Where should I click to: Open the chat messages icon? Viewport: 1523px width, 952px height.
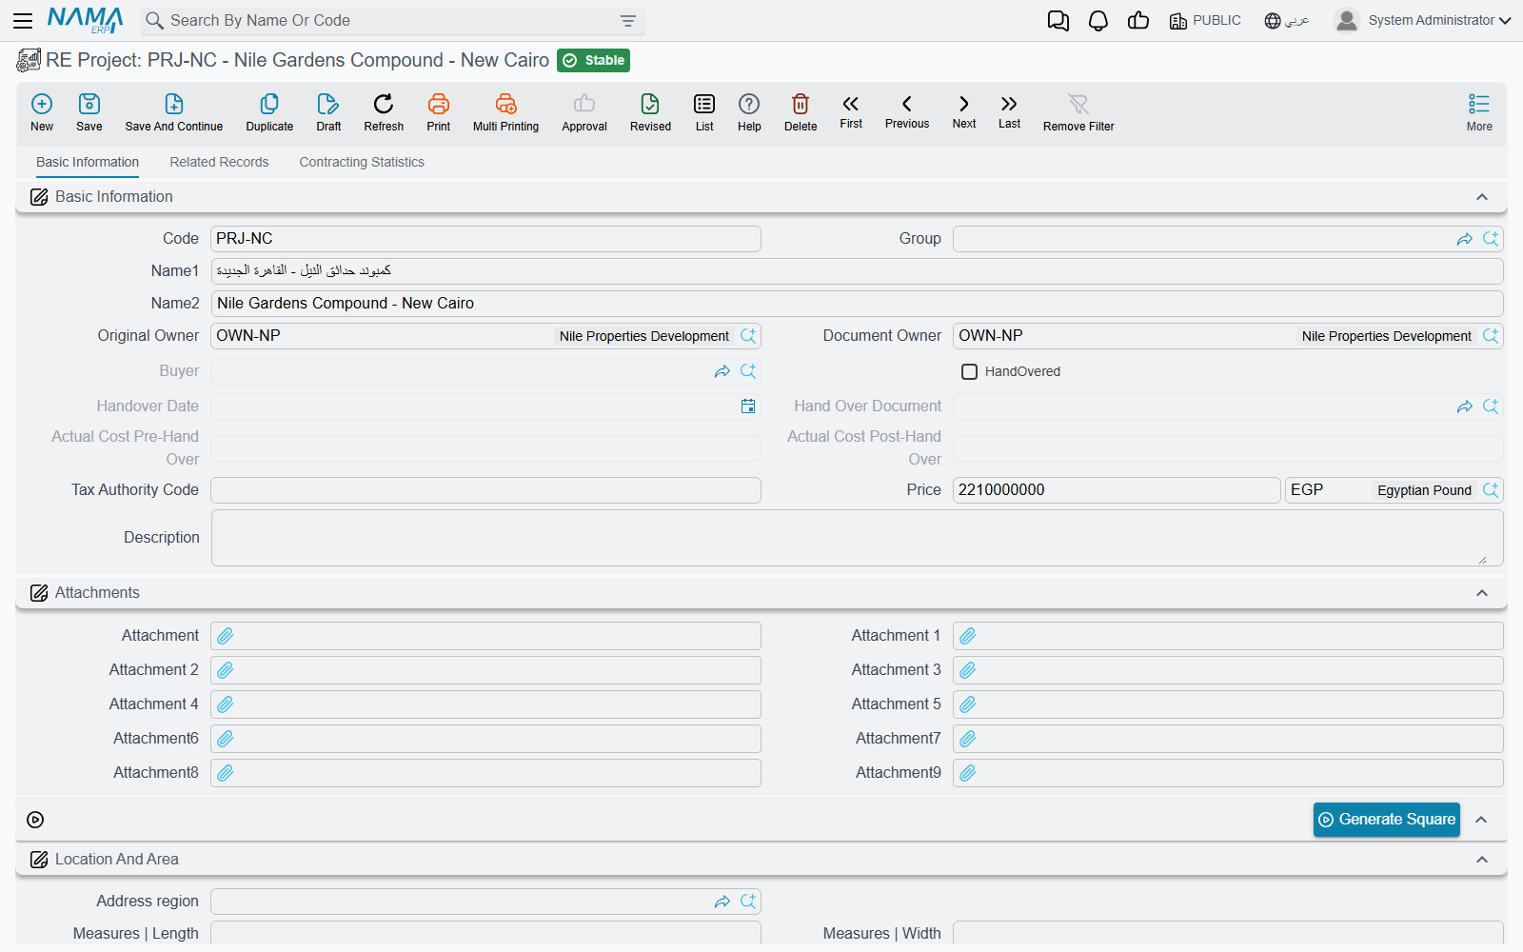tap(1058, 21)
